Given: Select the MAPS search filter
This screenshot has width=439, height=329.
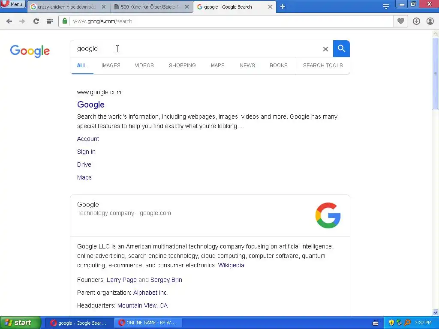Looking at the screenshot, I should (x=217, y=66).
